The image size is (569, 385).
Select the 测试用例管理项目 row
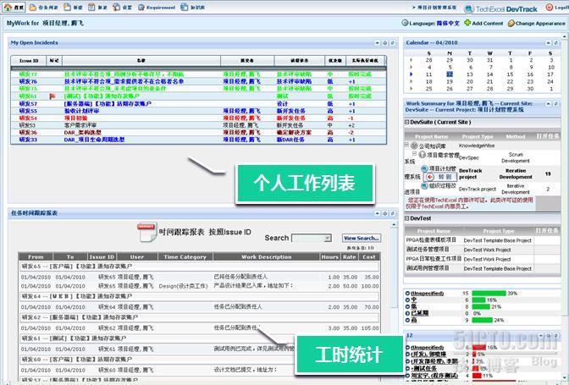click(x=483, y=268)
